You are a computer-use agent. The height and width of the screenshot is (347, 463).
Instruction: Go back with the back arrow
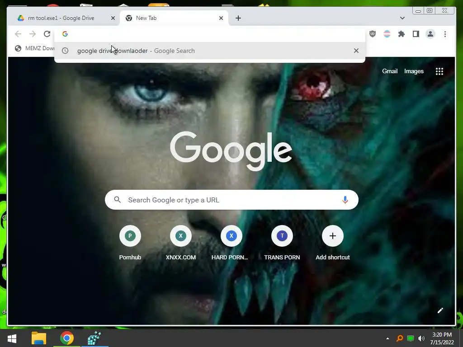[18, 34]
